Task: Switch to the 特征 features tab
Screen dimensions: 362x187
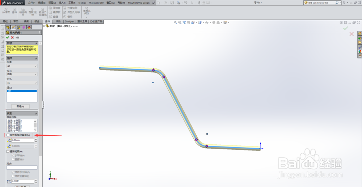Action: 5,21
